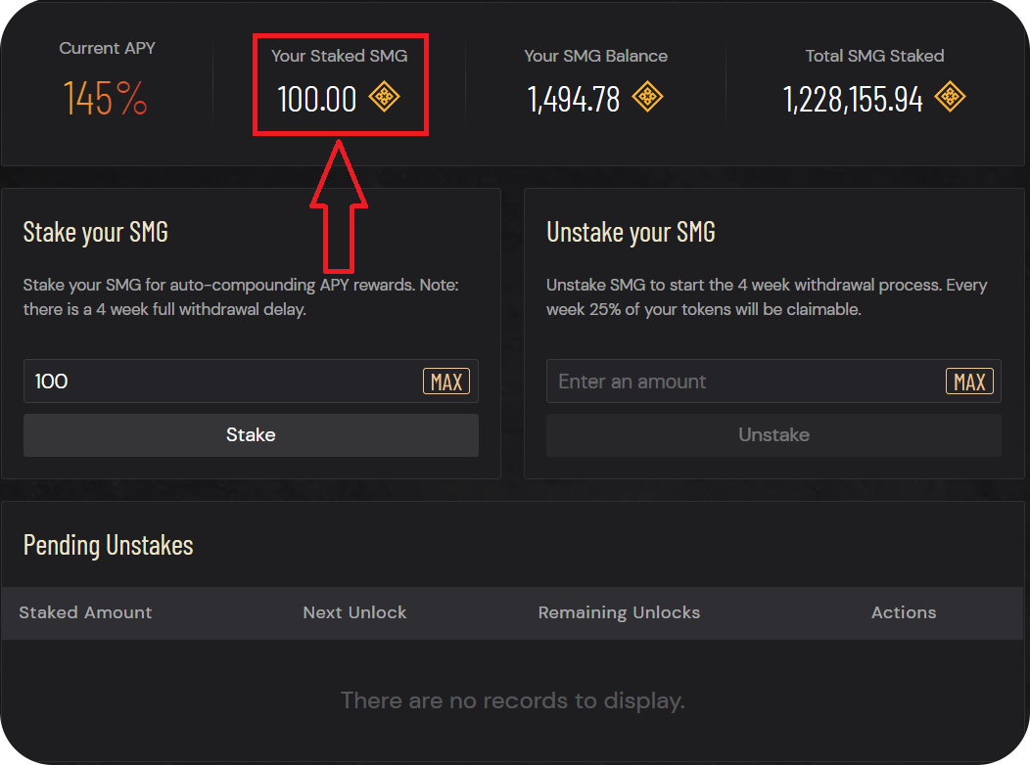Image resolution: width=1030 pixels, height=765 pixels.
Task: Click the 'Current APY' label
Action: [x=107, y=49]
